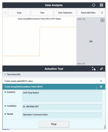Image resolution: width=108 pixels, height=132 pixels.
Task: Close the RCV graph panel with X
Action: (x=102, y=20)
